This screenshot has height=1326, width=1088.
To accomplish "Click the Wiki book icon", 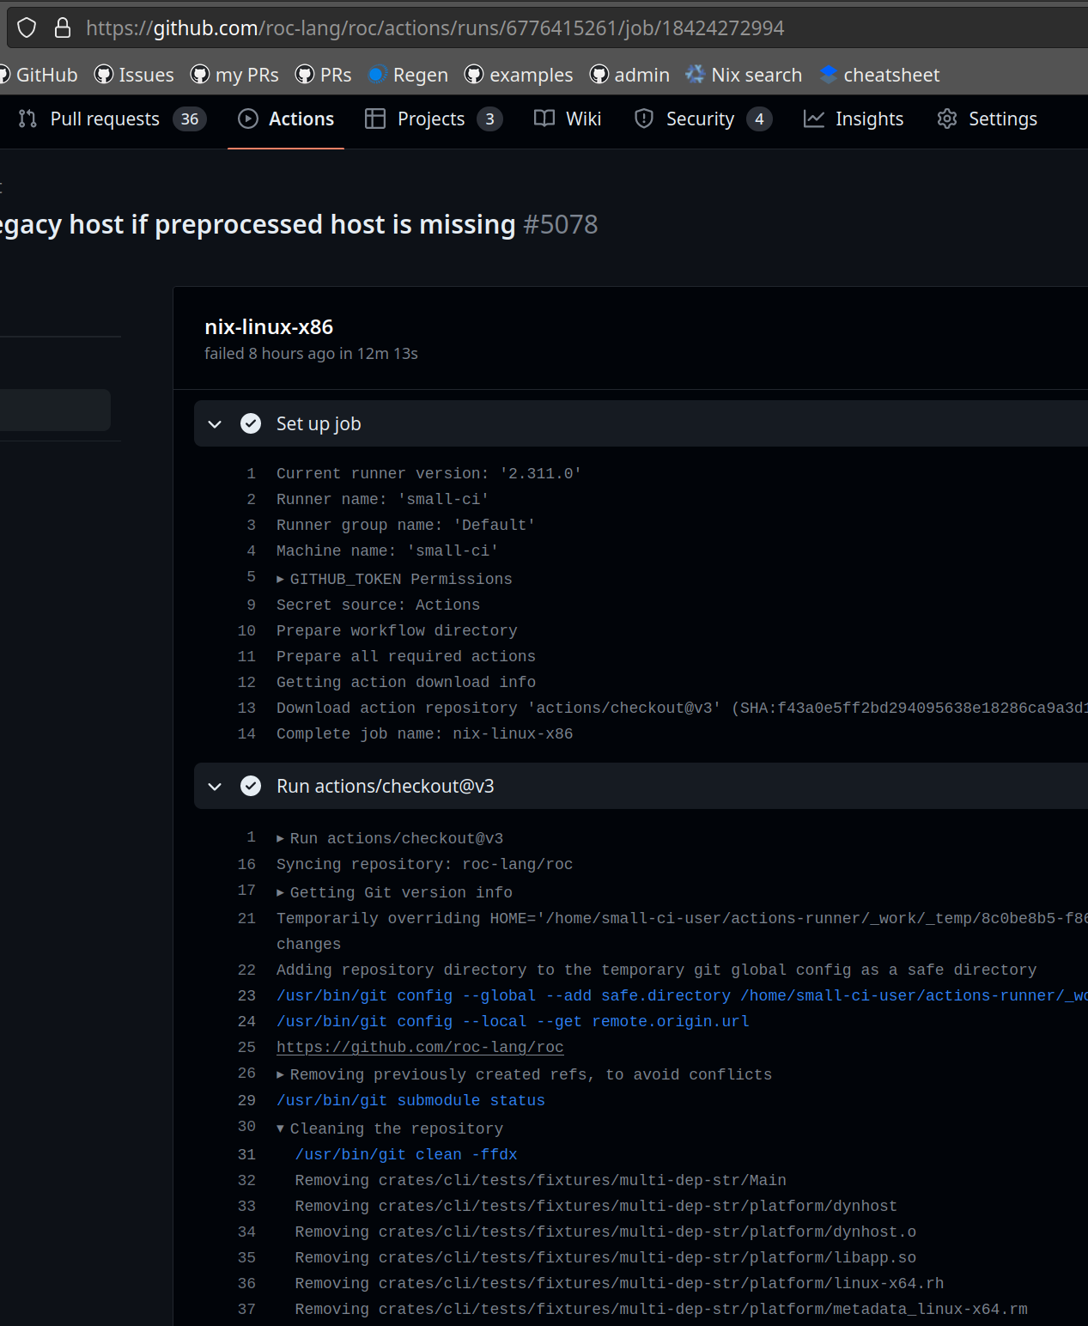I will click(544, 119).
